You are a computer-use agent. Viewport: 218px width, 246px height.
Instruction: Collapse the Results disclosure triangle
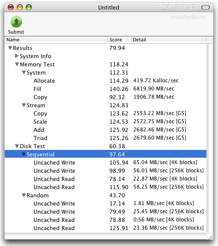(10, 48)
